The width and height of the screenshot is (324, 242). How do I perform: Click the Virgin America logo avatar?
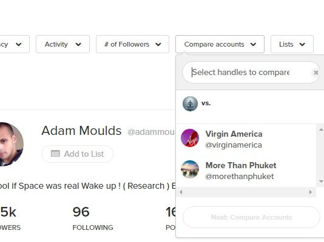[x=190, y=138]
